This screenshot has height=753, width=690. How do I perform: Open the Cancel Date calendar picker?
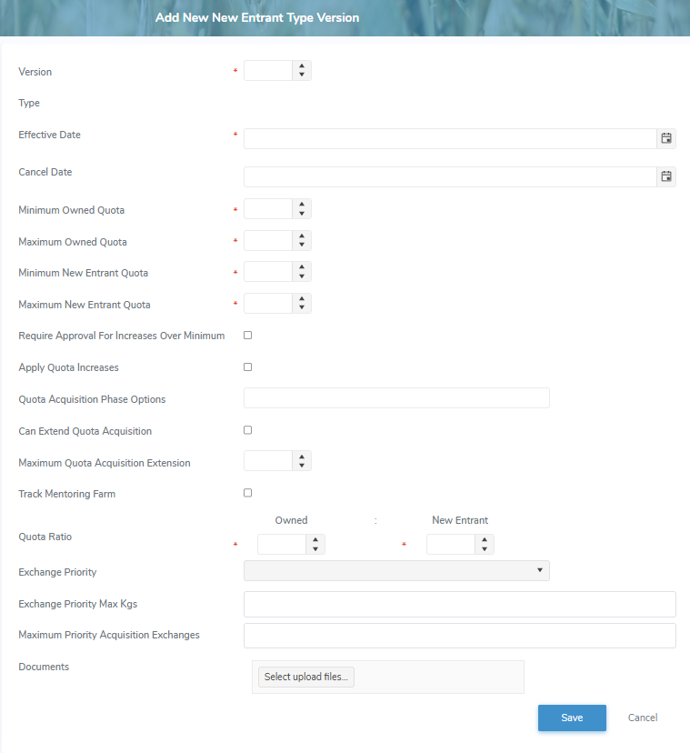[x=666, y=176]
